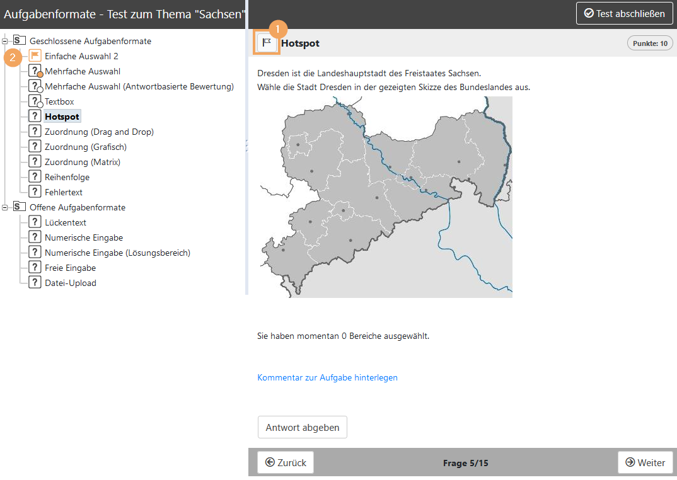Select Zuordnung (Matrix) in the task tree
This screenshot has width=677, height=480.
click(x=83, y=162)
